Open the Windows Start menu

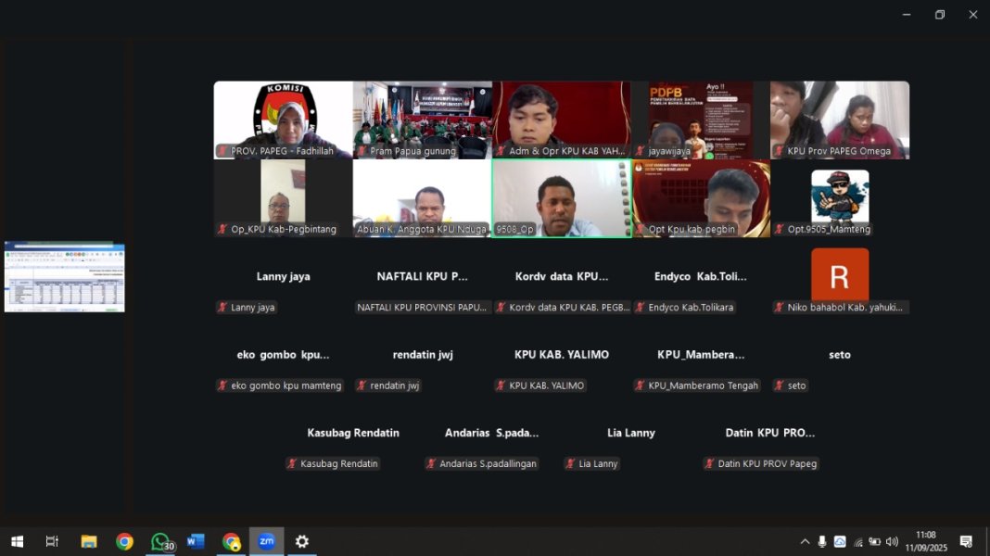[x=17, y=541]
